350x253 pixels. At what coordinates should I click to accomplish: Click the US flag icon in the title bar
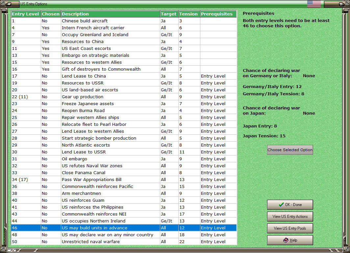pos(314,4)
